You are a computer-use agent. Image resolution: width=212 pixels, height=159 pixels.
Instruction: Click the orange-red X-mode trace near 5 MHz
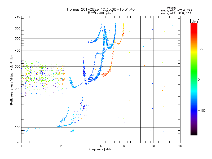click(x=112, y=62)
